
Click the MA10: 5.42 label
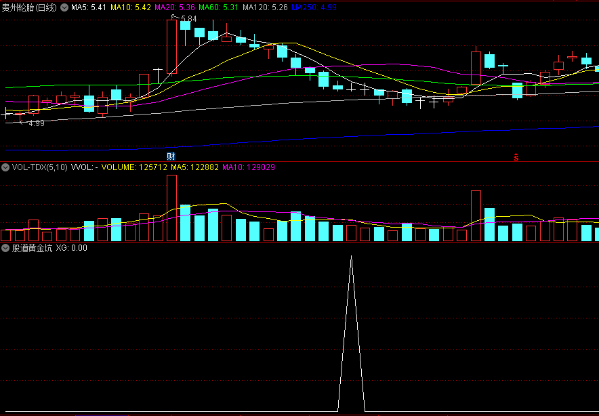pyautogui.click(x=131, y=7)
